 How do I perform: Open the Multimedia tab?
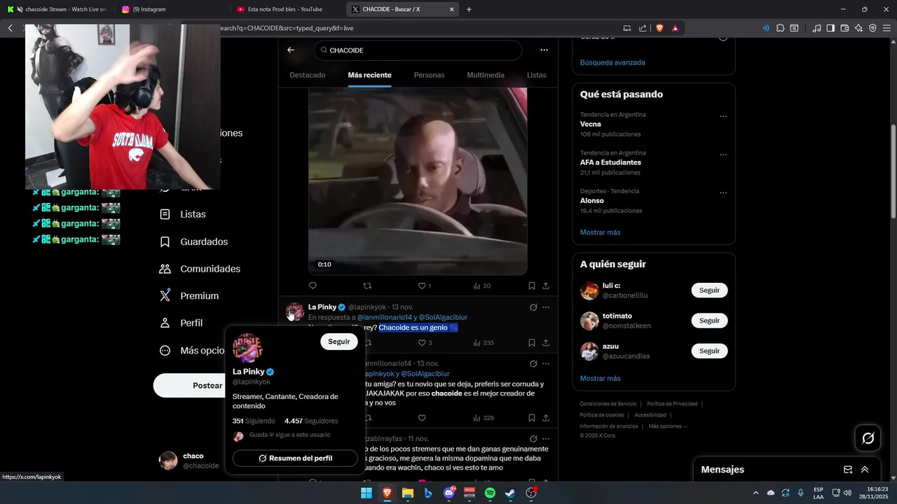coord(486,75)
